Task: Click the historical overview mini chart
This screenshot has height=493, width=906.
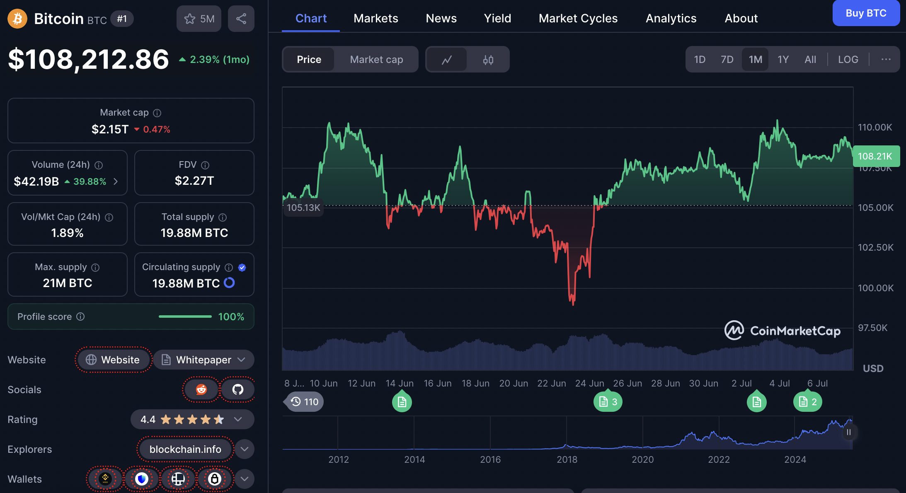Action: 567,433
